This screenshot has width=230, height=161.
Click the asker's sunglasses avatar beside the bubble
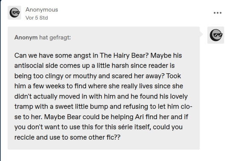(x=216, y=35)
